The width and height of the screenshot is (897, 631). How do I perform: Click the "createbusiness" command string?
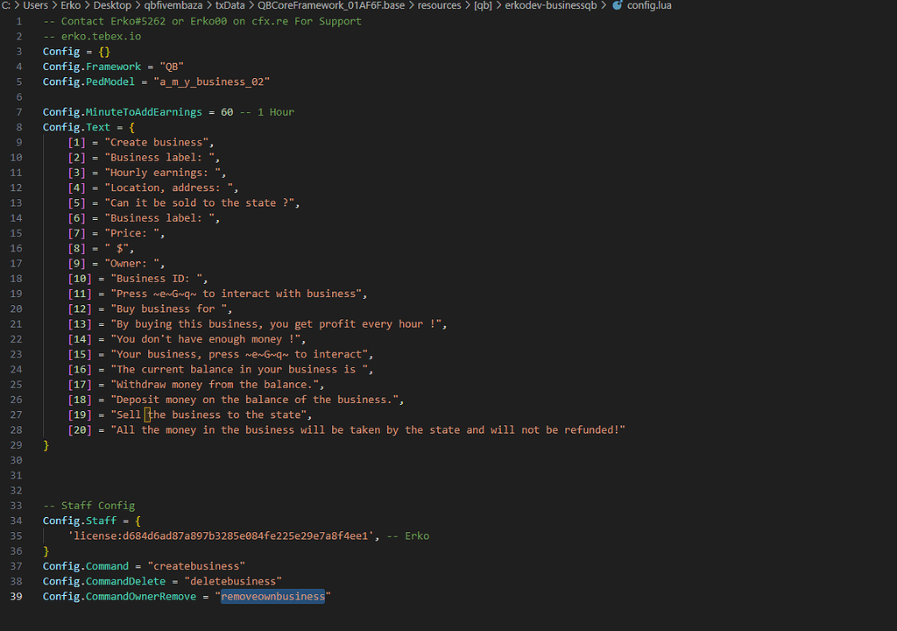(x=196, y=566)
